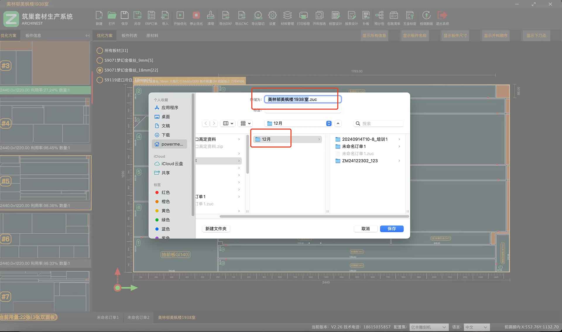
Task: Click the filename field in save dialog
Action: pos(302,100)
